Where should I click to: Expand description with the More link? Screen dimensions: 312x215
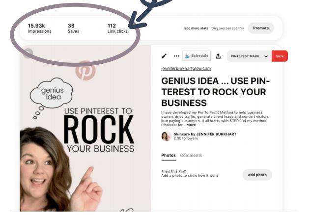(x=191, y=125)
